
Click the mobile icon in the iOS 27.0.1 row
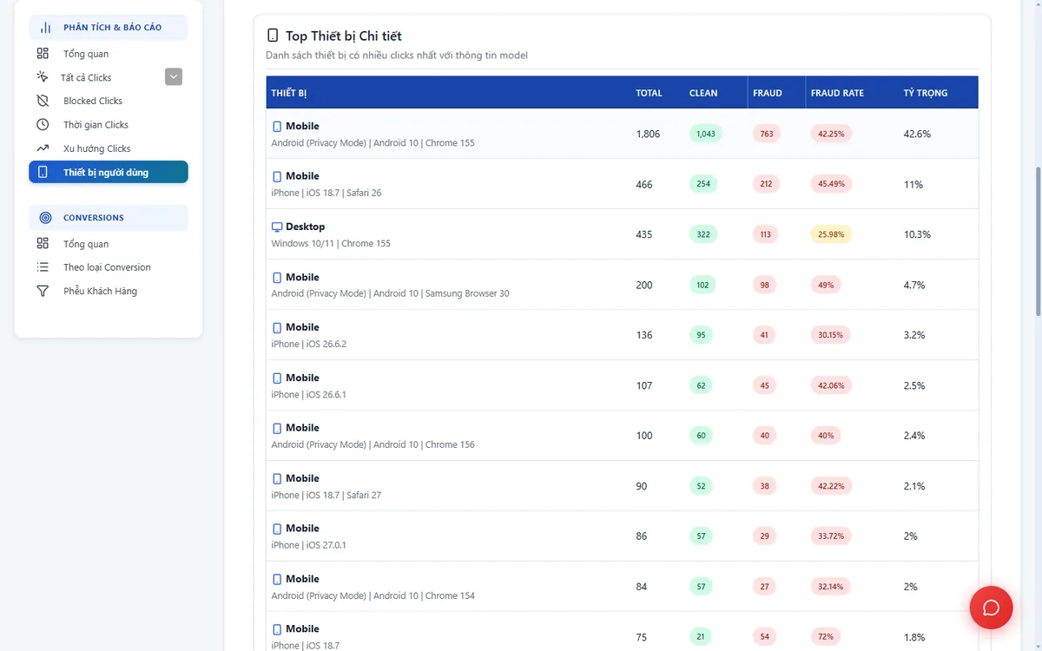coord(277,528)
